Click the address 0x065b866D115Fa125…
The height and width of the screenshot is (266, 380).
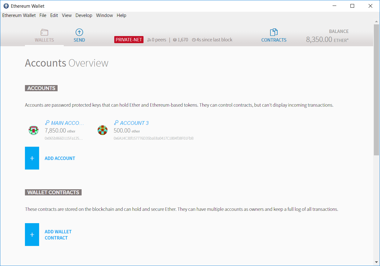(x=64, y=138)
